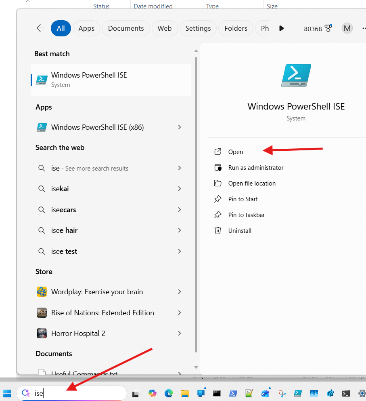Show more filter tabs with play arrow

click(282, 28)
